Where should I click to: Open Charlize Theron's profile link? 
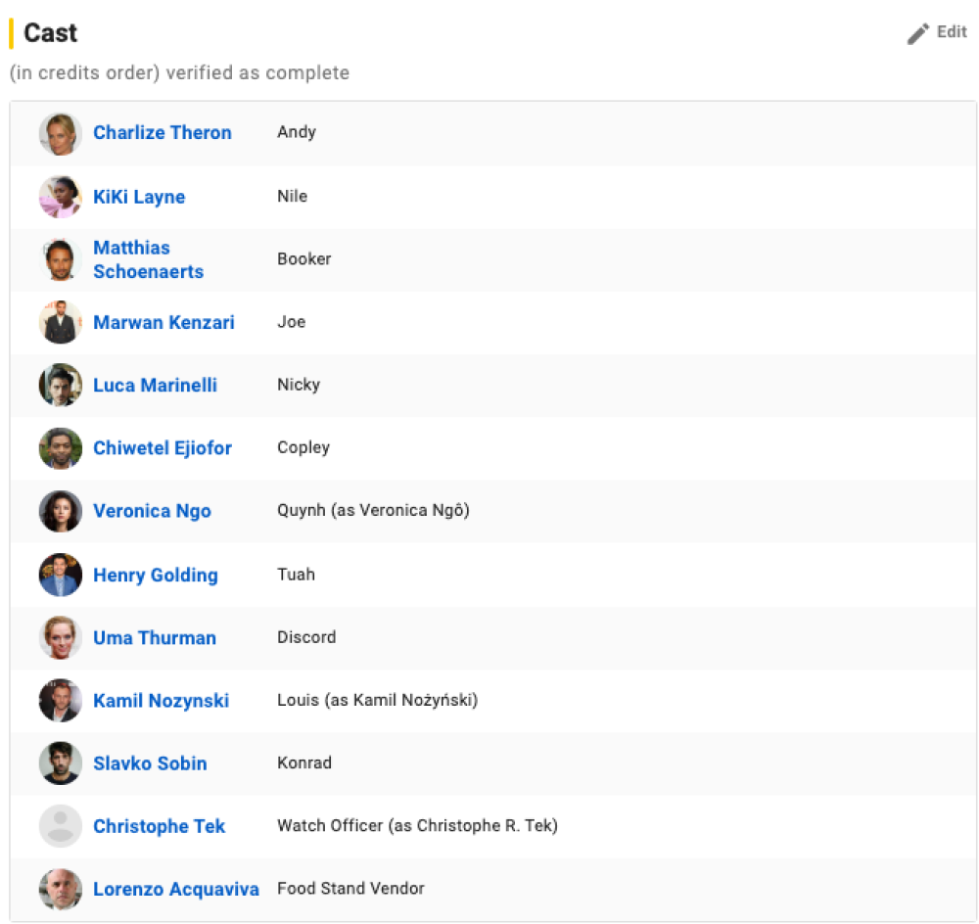pos(163,132)
